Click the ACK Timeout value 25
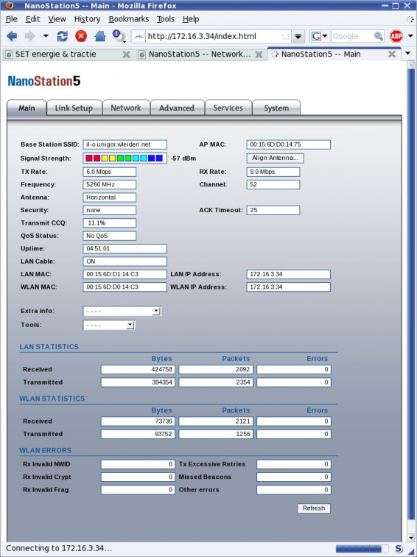 [273, 210]
